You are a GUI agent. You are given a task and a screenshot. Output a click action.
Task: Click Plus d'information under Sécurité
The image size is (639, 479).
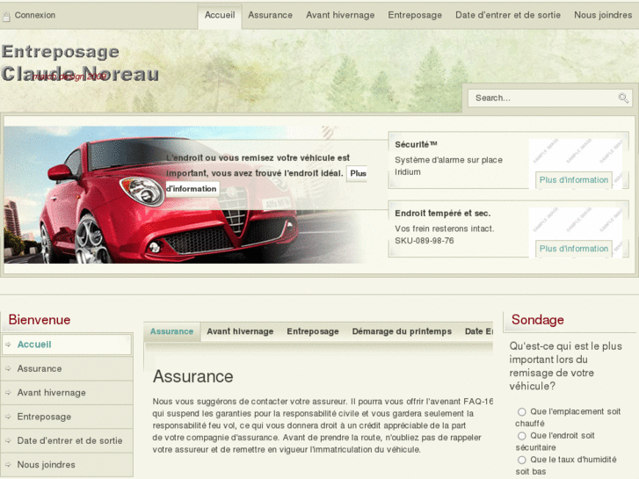point(573,180)
